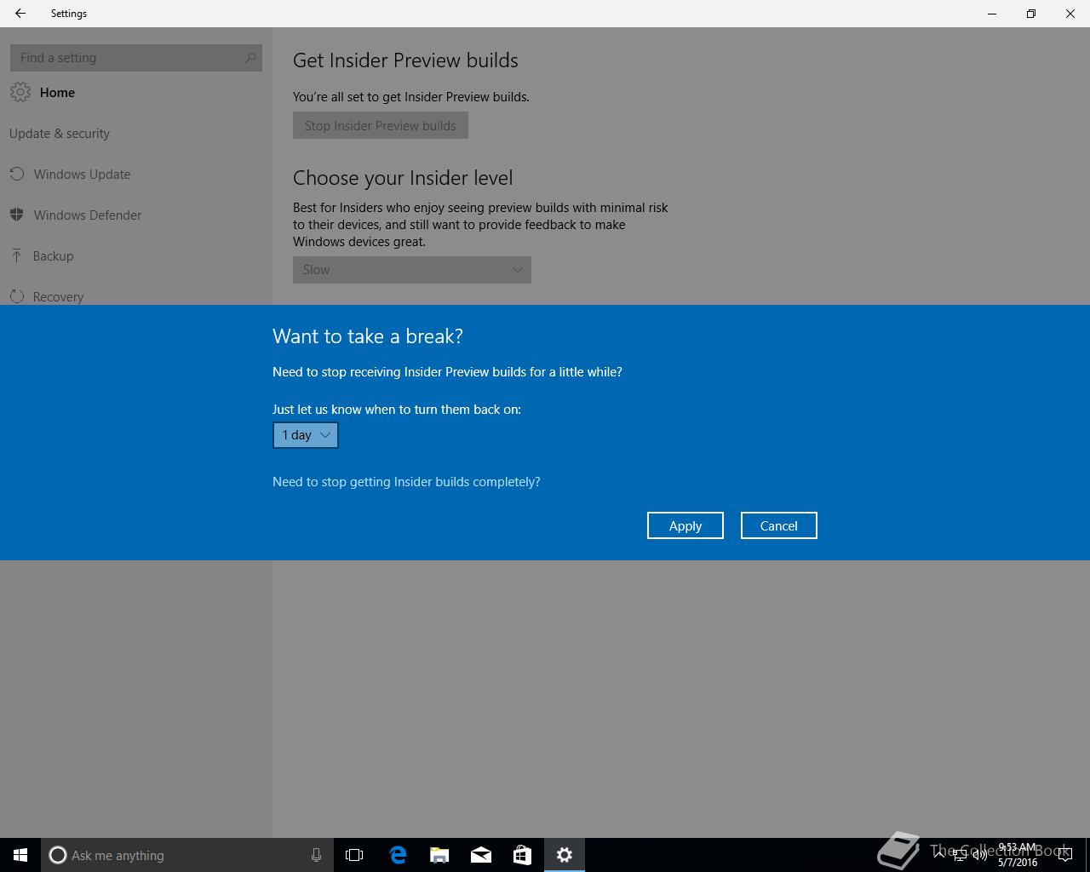
Task: Click the Windows Update refresh icon
Action: coord(17,174)
